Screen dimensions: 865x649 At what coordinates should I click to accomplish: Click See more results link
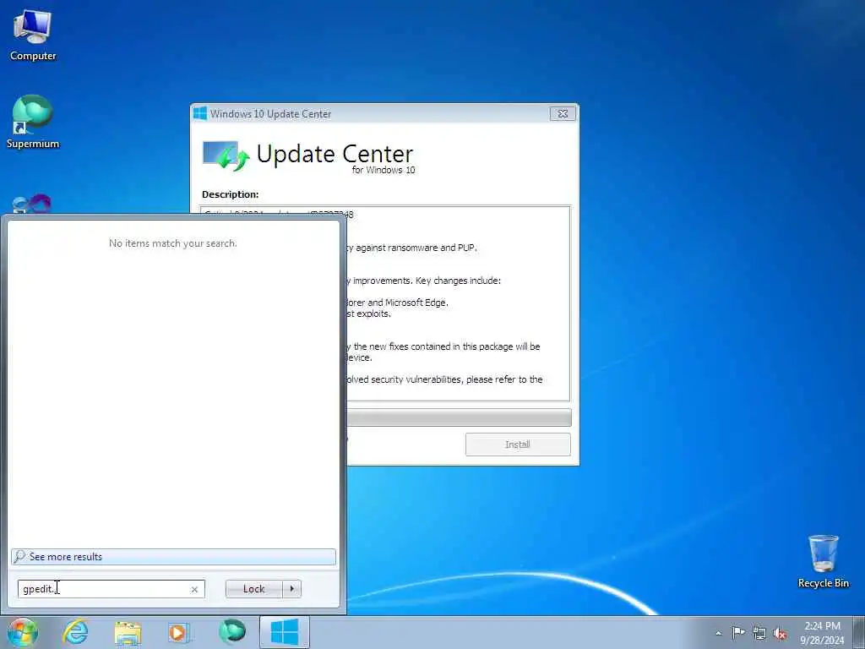coord(173,557)
